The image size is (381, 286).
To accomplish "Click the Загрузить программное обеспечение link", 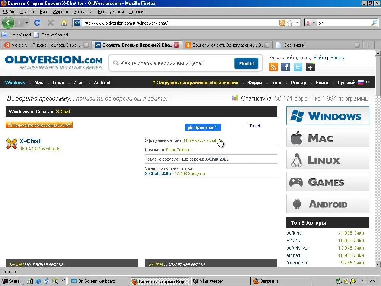I will pyautogui.click(x=195, y=82).
